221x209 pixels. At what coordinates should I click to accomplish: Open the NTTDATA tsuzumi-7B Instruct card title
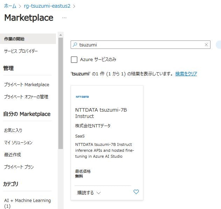coord(101,113)
